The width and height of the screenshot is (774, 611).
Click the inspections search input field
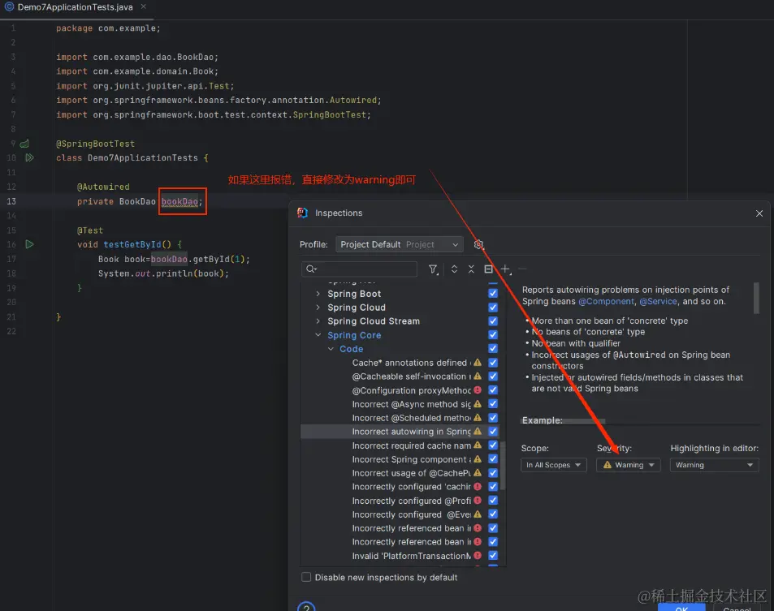coord(359,269)
